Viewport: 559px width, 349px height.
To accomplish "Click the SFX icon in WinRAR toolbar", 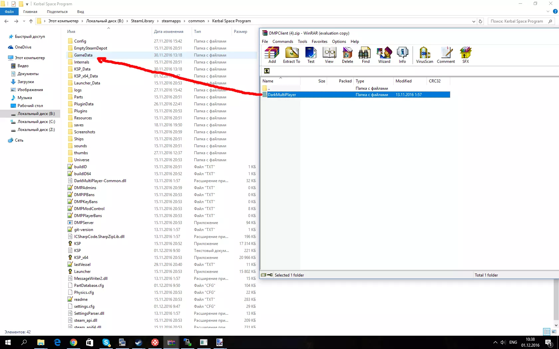I will tap(466, 55).
